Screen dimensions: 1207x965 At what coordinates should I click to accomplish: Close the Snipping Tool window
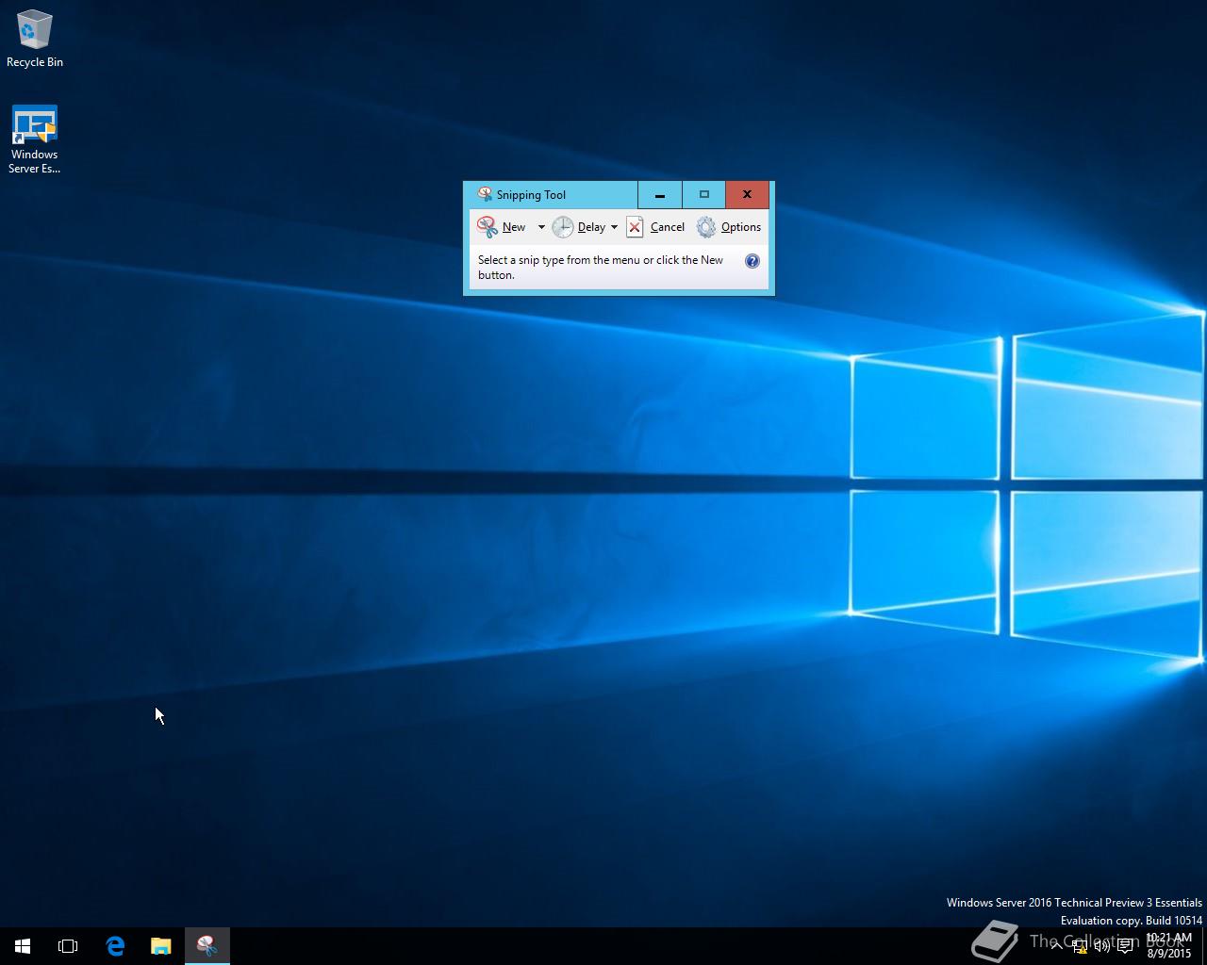point(747,195)
